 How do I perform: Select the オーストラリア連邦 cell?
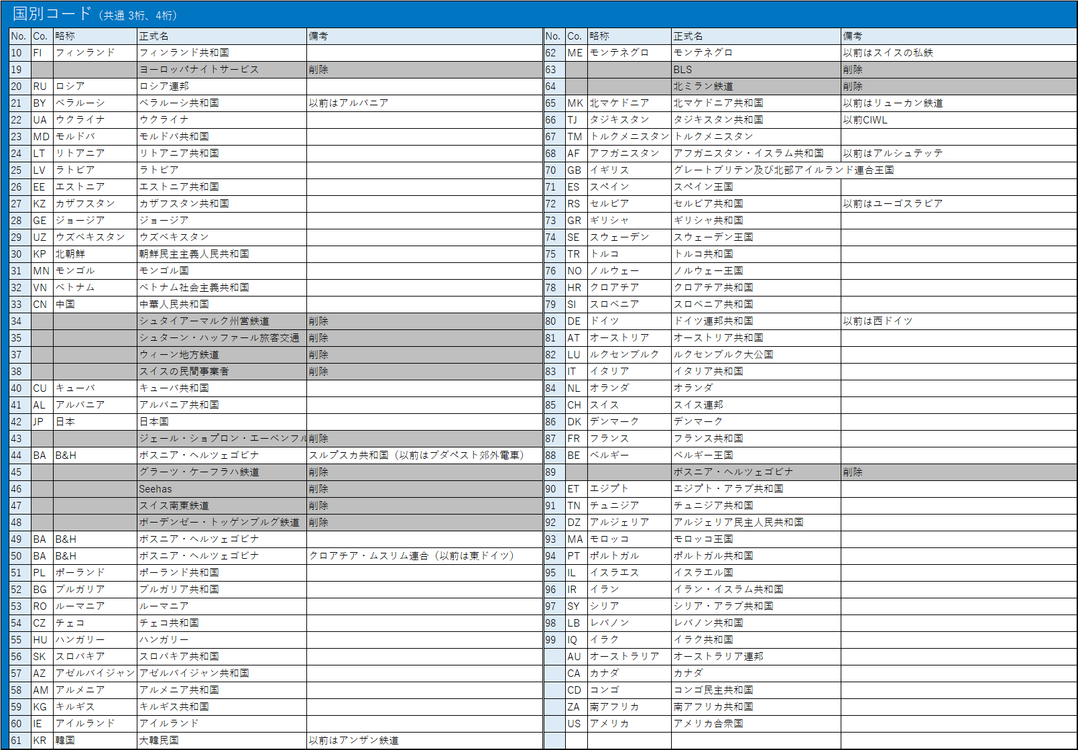coord(756,656)
